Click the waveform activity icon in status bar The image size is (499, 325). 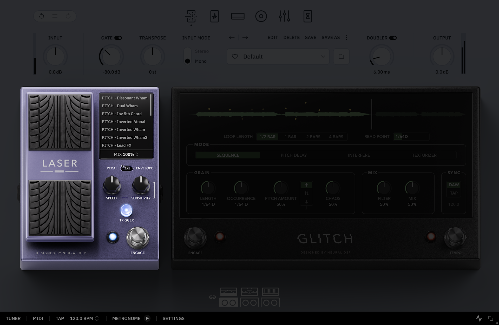[479, 318]
